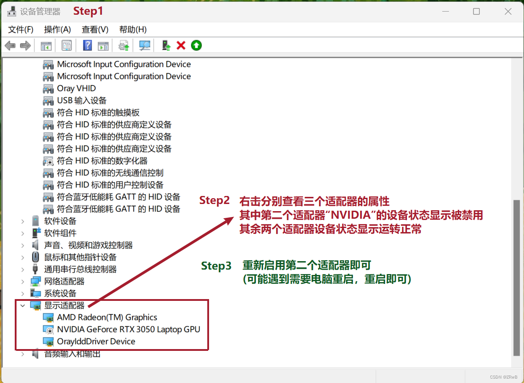The width and height of the screenshot is (524, 383).
Task: Maximize the 设备管理器 window
Action: [x=476, y=11]
